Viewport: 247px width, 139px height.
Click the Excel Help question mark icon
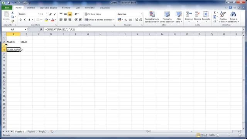pyautogui.click(x=230, y=8)
